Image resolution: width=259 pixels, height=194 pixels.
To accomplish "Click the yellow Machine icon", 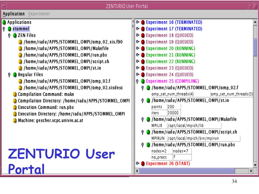I will tap(15, 120).
